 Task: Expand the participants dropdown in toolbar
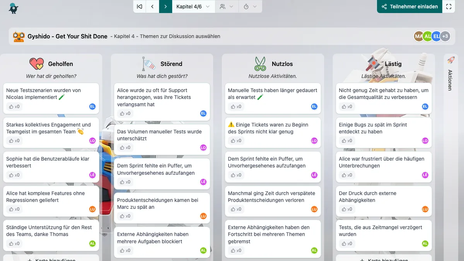[x=226, y=7]
